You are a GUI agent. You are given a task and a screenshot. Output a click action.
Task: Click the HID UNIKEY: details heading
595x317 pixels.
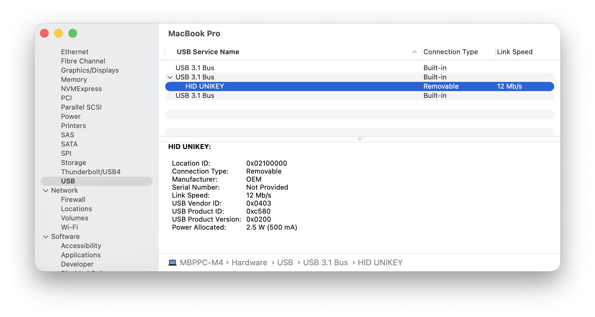(190, 146)
